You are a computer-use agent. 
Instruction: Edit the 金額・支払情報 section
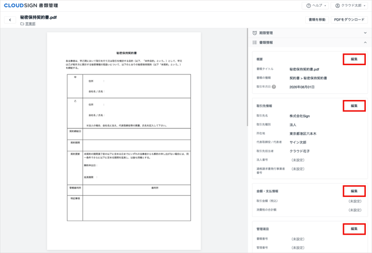click(x=354, y=191)
